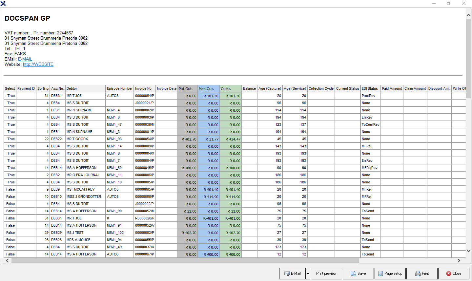Screen dimensions: 472x281
Task: Click the Outst. green column header
Action: point(231,89)
